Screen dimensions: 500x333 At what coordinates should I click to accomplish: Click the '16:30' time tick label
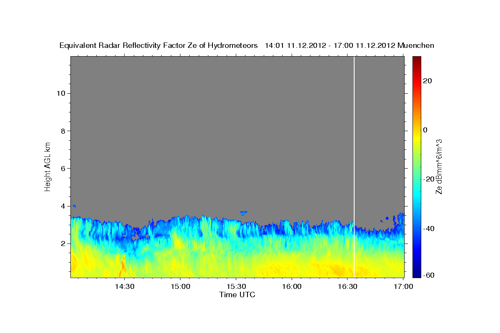(x=347, y=286)
